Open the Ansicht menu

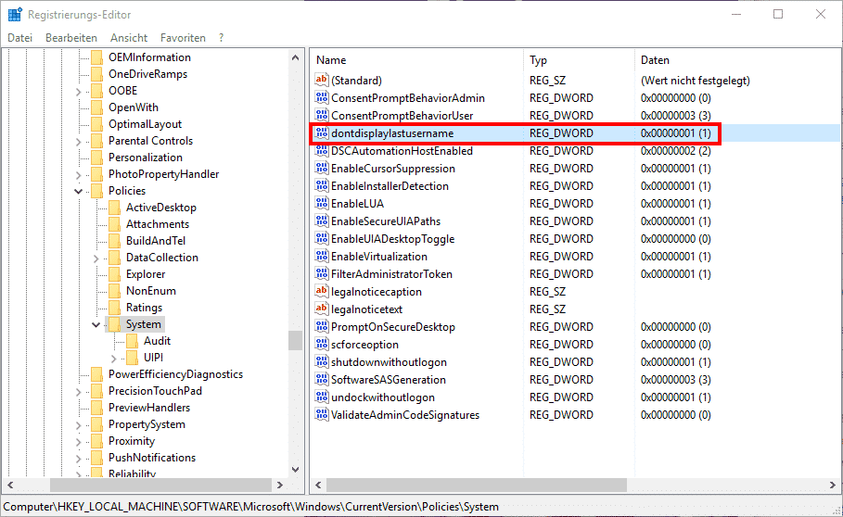[129, 38]
